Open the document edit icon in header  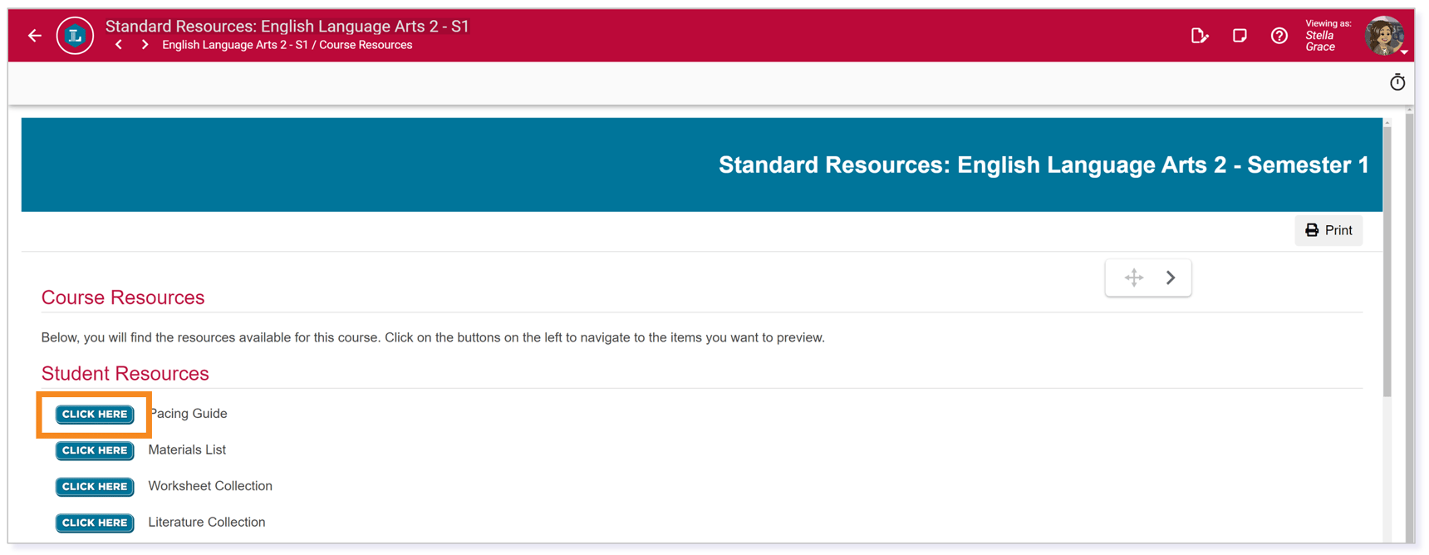point(1199,36)
